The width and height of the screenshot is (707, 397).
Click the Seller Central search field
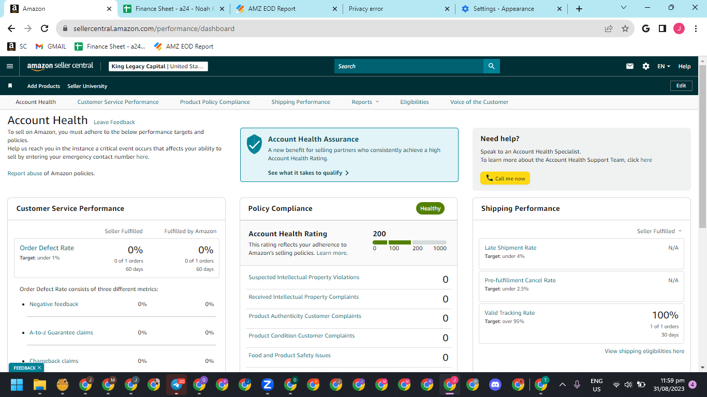(409, 66)
